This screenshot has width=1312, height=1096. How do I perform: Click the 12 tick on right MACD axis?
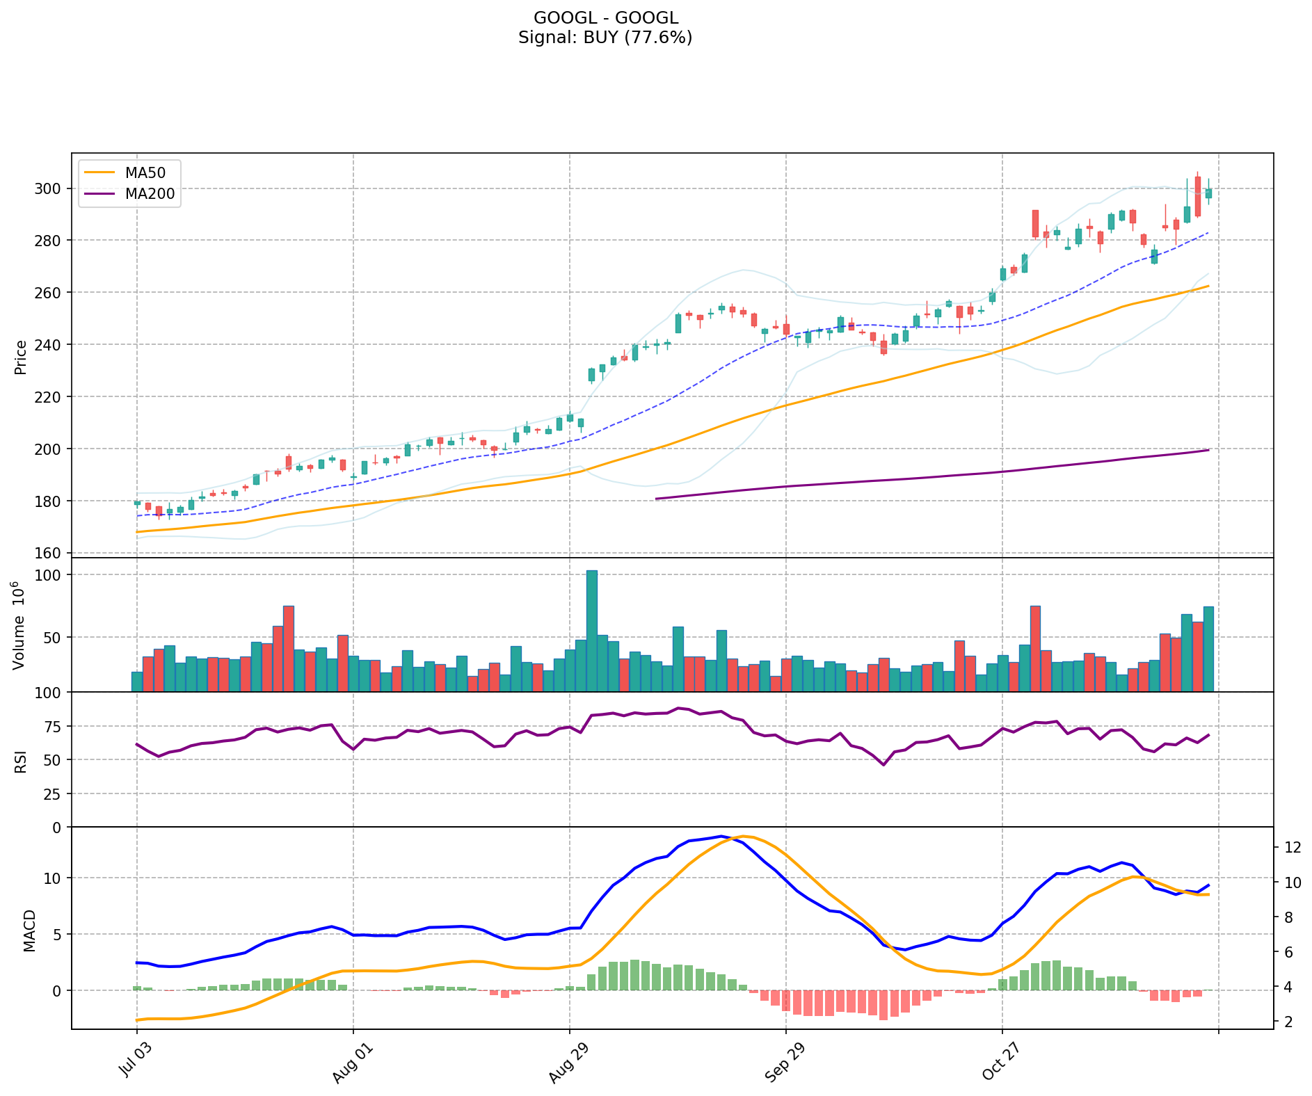(1292, 848)
